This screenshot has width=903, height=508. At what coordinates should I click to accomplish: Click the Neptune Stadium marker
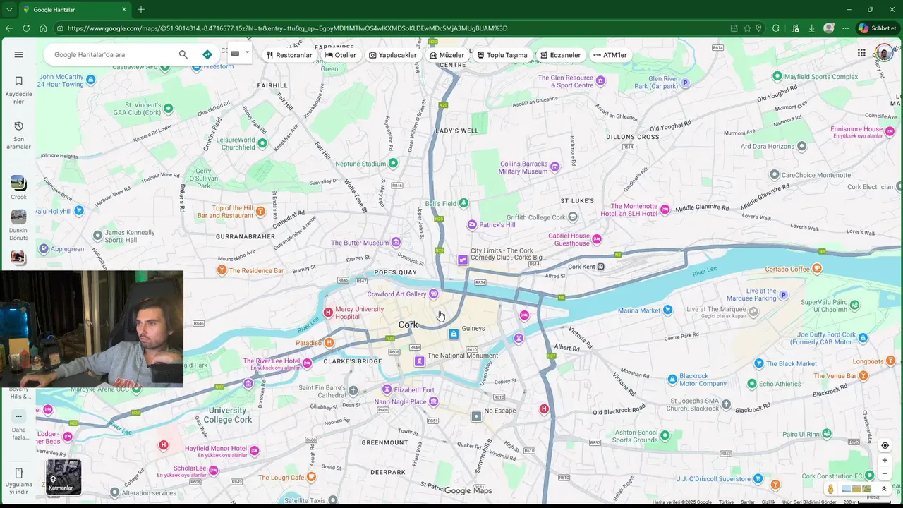(x=394, y=163)
